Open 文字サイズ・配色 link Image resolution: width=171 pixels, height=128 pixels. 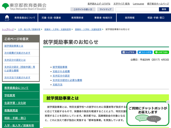(122, 4)
